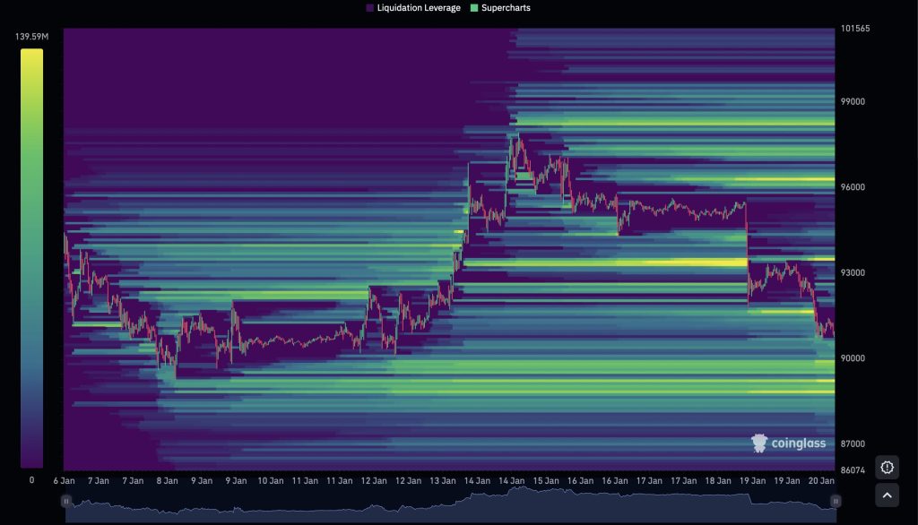Image resolution: width=918 pixels, height=525 pixels.
Task: Click the 15 Jan date label
Action: [x=546, y=480]
